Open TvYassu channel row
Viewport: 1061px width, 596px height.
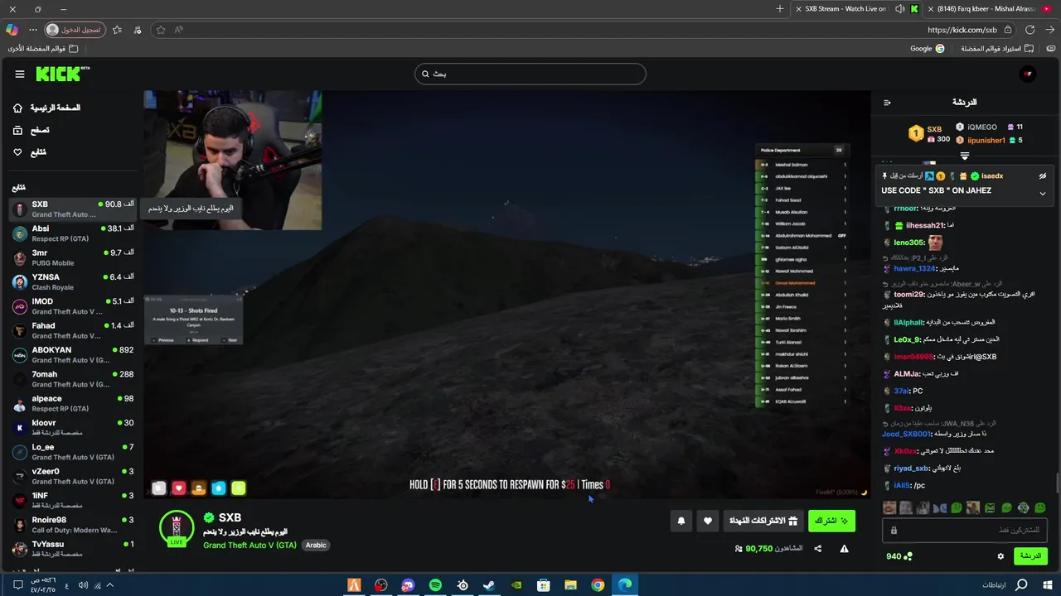[73, 549]
